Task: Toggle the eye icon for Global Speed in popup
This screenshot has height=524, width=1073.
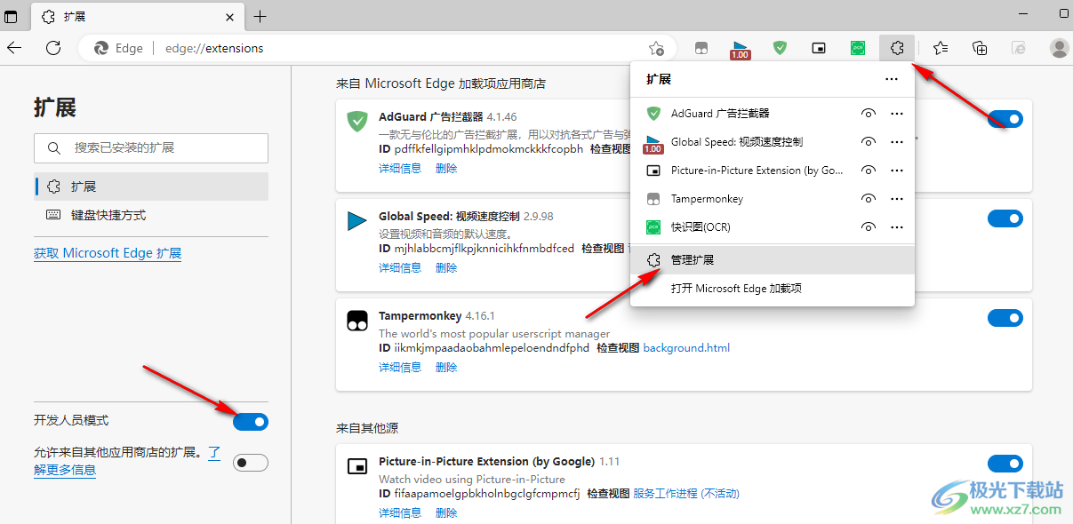Action: (869, 142)
